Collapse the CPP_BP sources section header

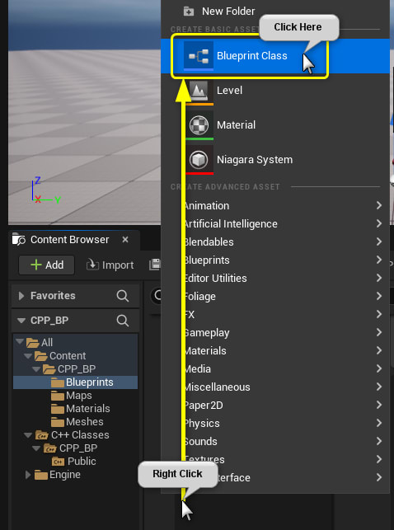click(21, 321)
